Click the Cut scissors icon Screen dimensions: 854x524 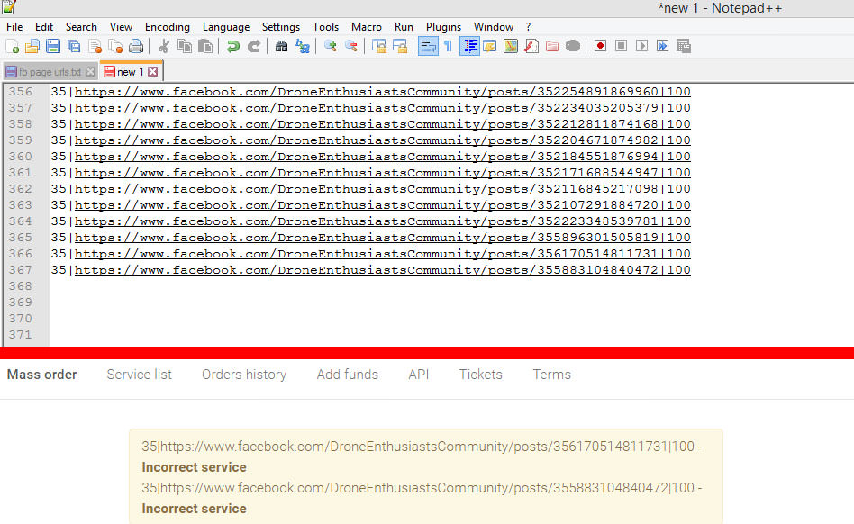tap(163, 46)
